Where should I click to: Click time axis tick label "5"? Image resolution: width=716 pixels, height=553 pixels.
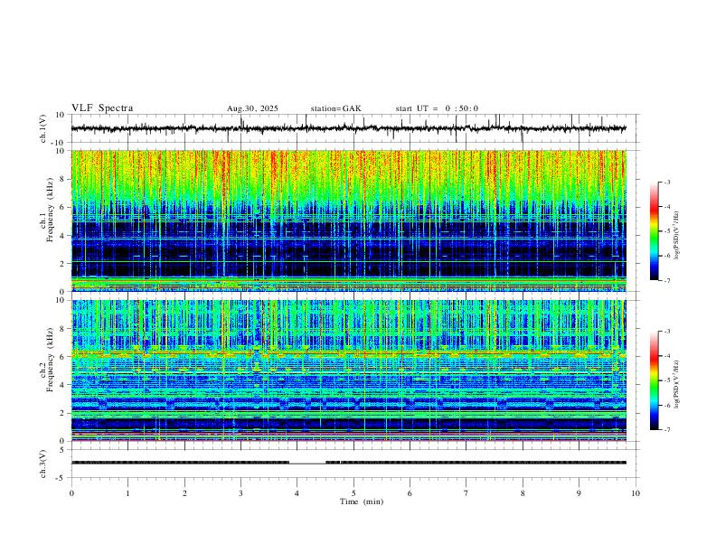tap(353, 493)
